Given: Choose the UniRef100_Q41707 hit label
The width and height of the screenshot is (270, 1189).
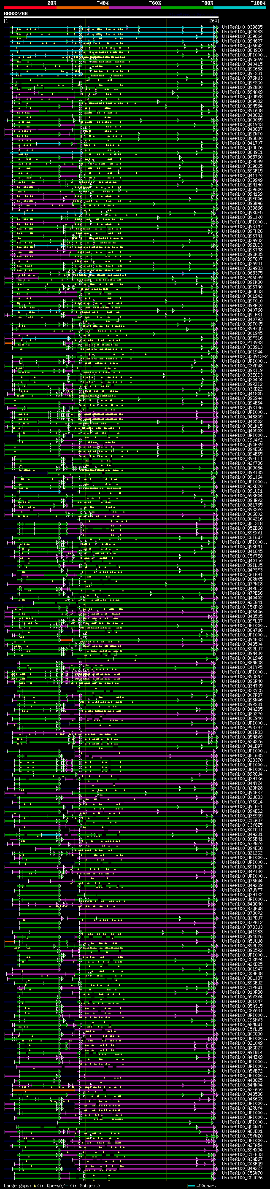Looking at the screenshot, I should point(242,143).
